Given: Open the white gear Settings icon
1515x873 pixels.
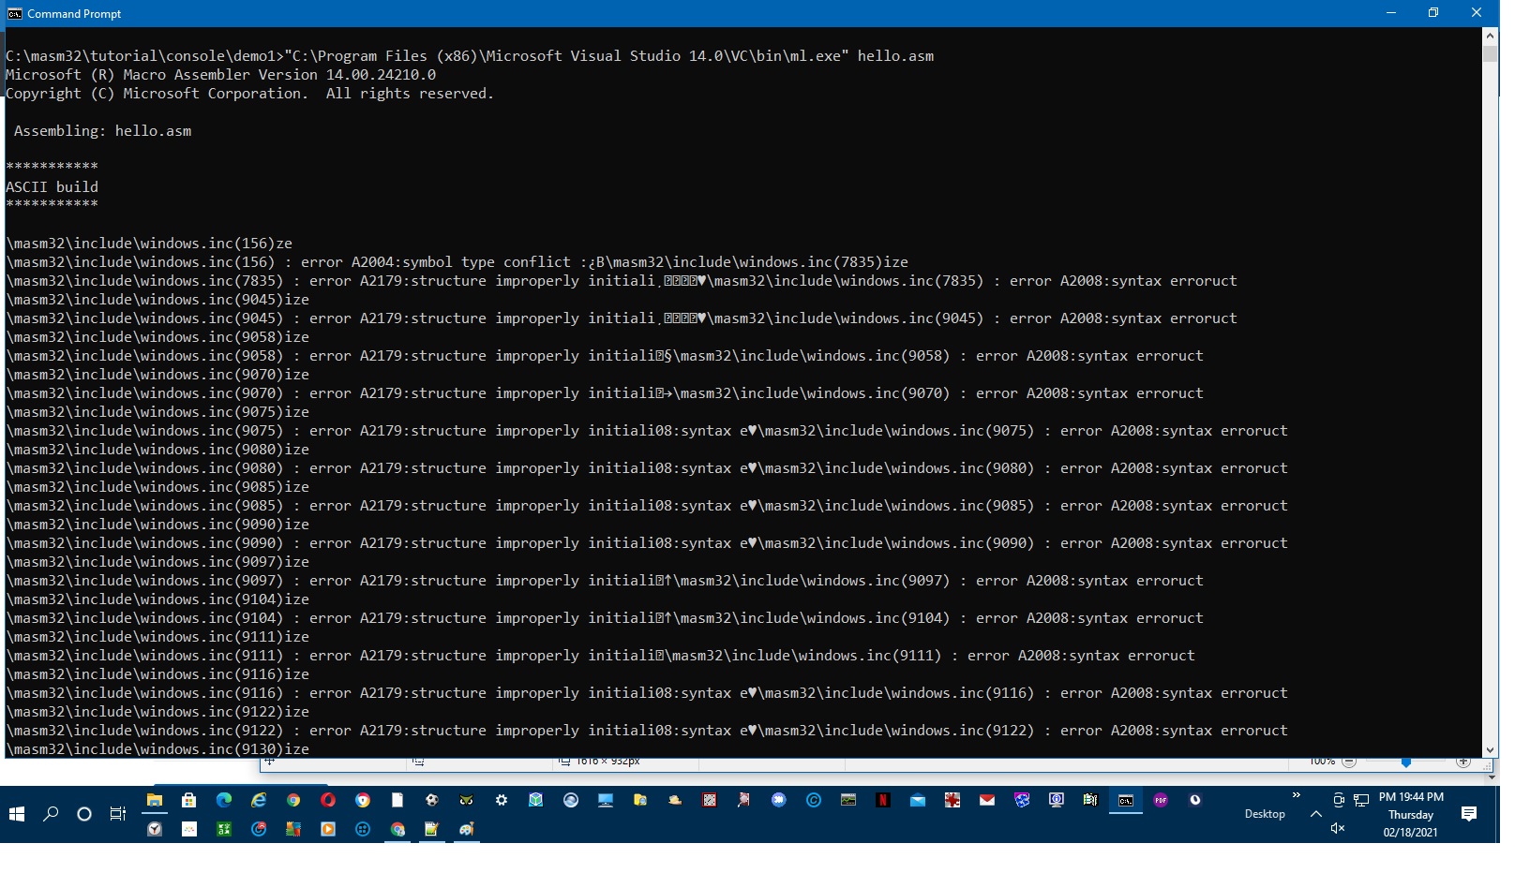Looking at the screenshot, I should 502,800.
